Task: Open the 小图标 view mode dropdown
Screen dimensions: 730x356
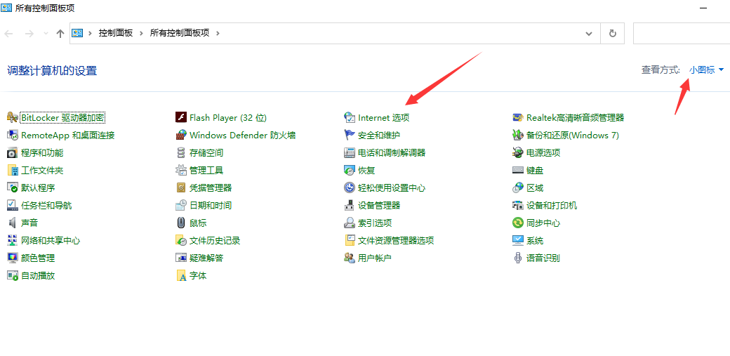Action: (706, 70)
